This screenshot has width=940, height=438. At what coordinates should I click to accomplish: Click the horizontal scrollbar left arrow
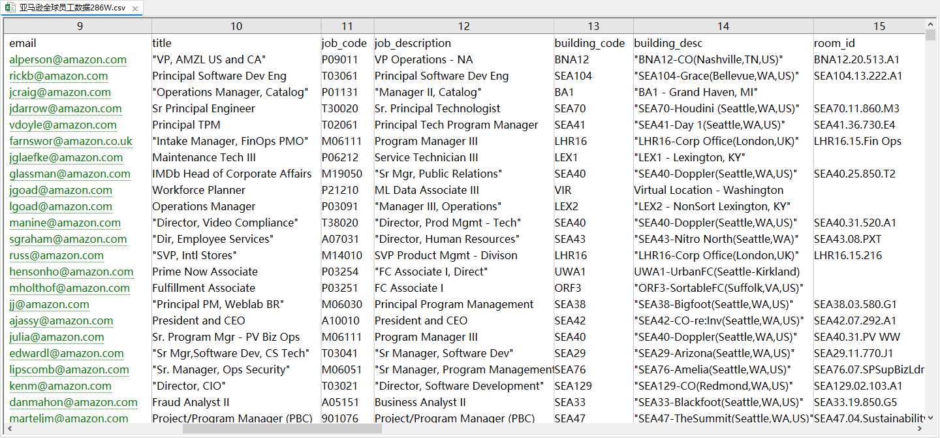[x=9, y=429]
